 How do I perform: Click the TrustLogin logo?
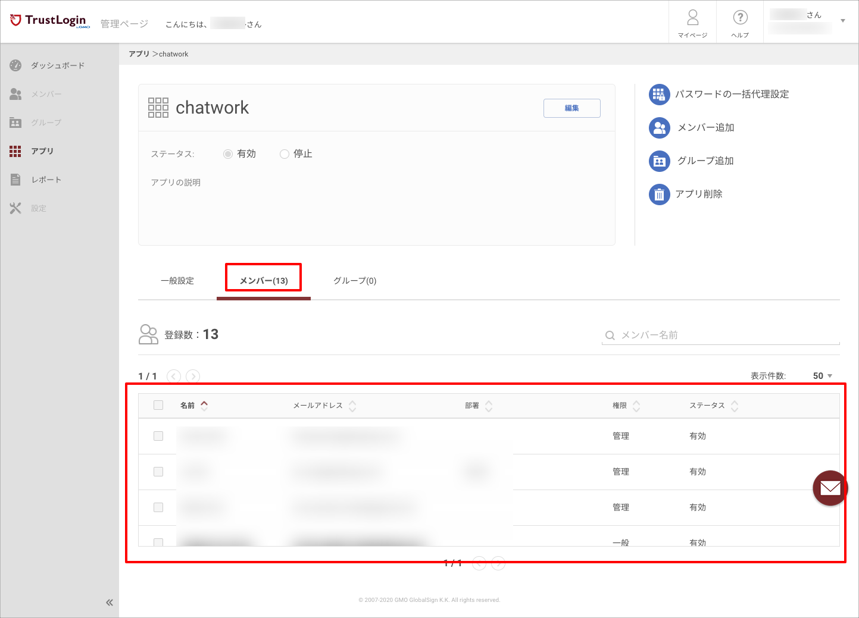(x=50, y=21)
